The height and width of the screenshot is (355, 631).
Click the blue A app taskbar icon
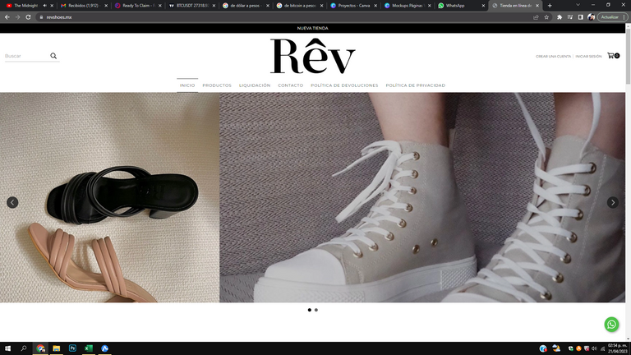click(104, 348)
